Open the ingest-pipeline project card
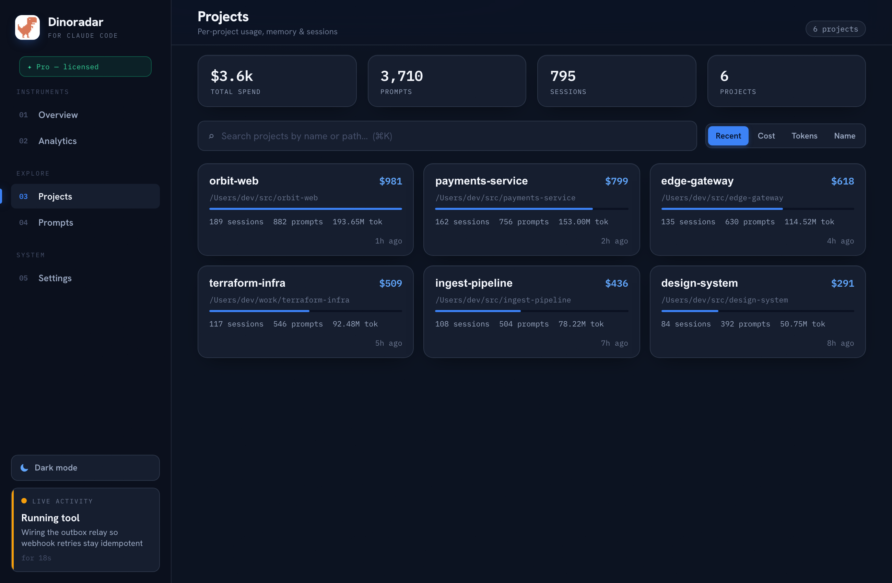 coord(531,312)
